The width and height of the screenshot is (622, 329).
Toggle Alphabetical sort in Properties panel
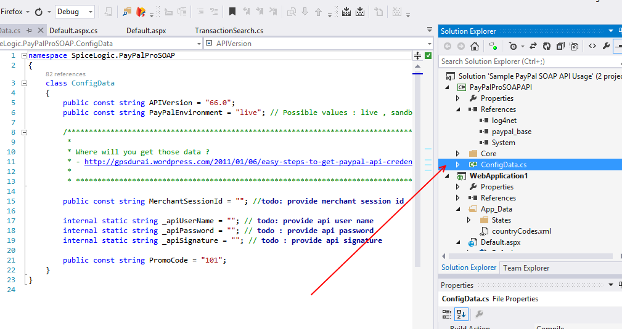tap(461, 314)
